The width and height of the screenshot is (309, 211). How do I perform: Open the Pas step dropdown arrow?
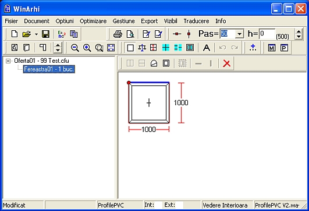click(239, 34)
